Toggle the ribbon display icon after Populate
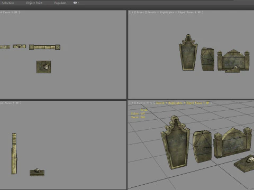Image resolution: width=254 pixels, height=190 pixels. [75, 3]
